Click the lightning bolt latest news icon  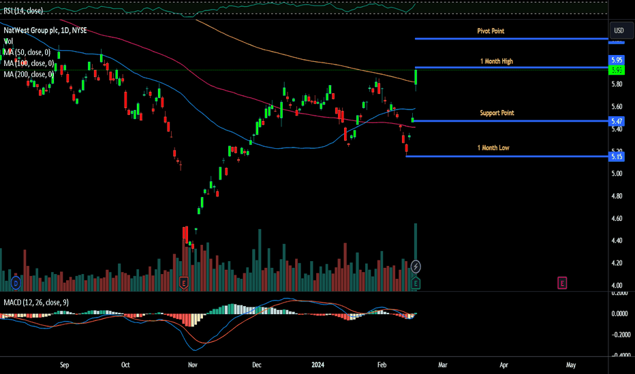tap(416, 267)
